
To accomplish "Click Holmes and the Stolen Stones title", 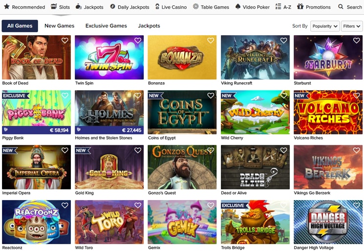I will [104, 138].
